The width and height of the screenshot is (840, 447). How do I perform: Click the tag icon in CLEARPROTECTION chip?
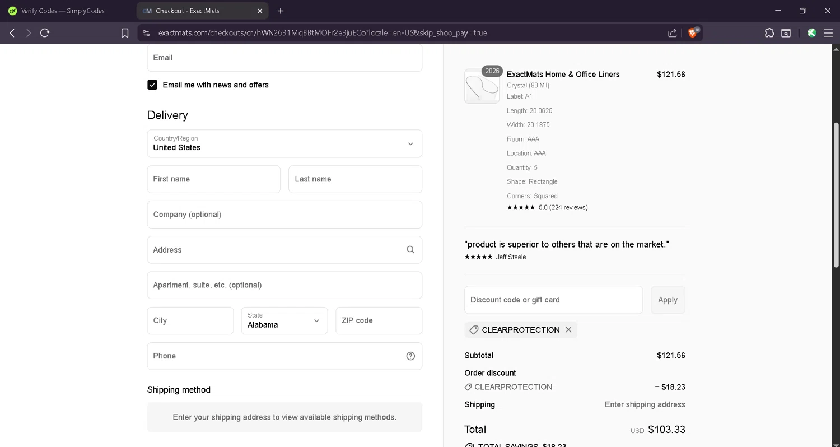(474, 330)
